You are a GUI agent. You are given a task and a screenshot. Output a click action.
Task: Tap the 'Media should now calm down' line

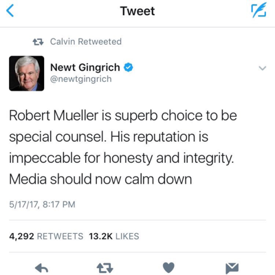pyautogui.click(x=100, y=179)
